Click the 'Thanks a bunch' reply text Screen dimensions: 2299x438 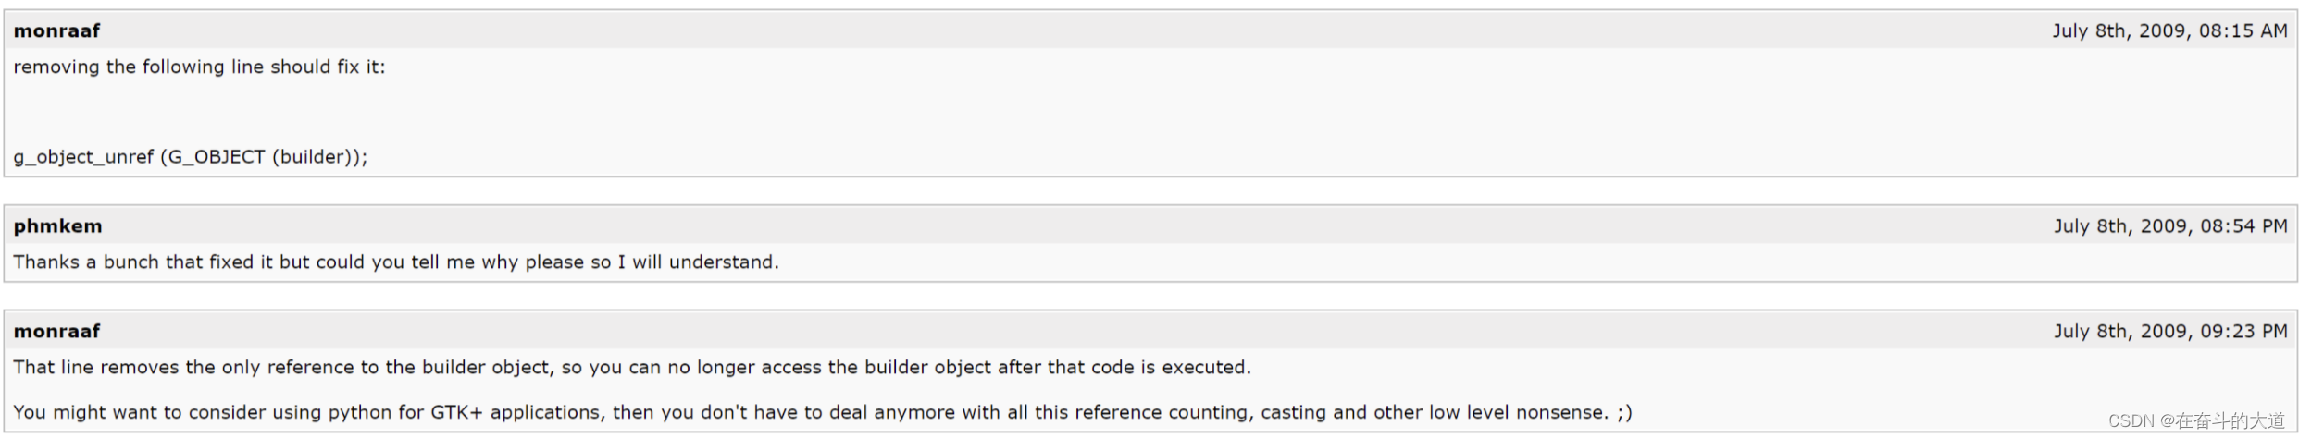coord(395,262)
